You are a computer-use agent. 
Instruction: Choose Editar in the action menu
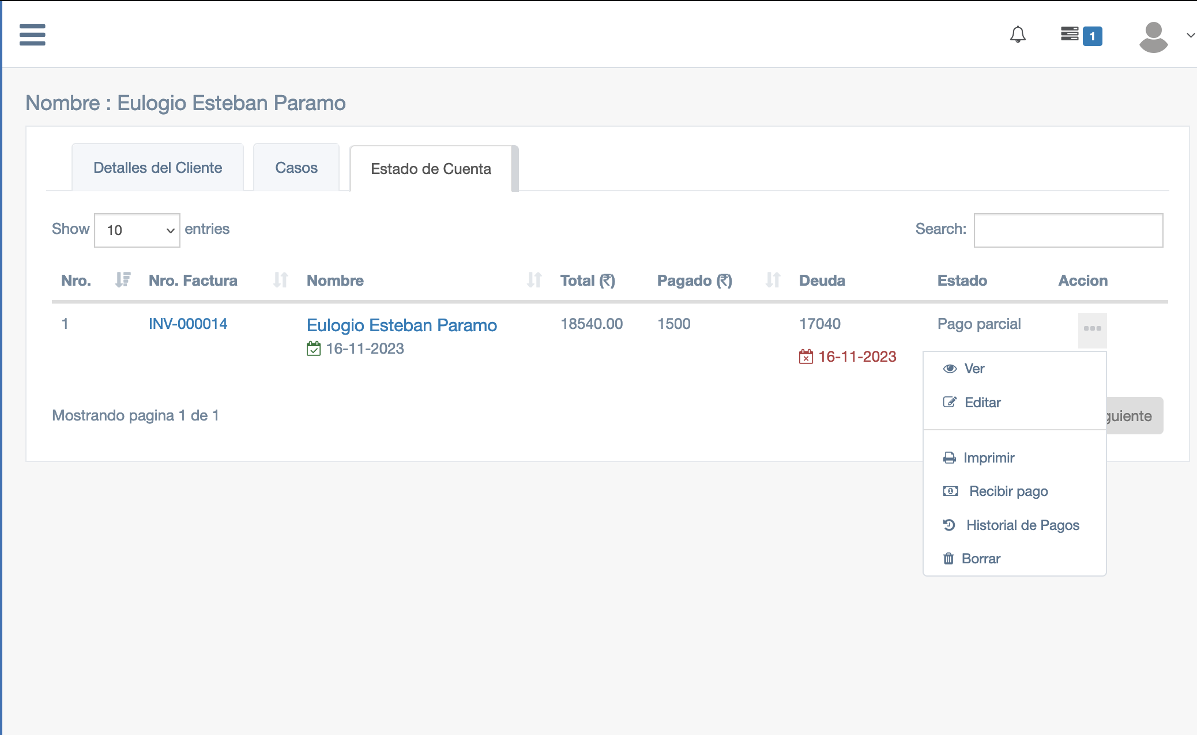coord(982,403)
